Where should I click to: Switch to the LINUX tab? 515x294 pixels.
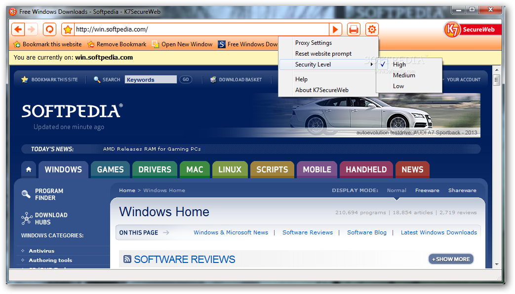(x=230, y=169)
